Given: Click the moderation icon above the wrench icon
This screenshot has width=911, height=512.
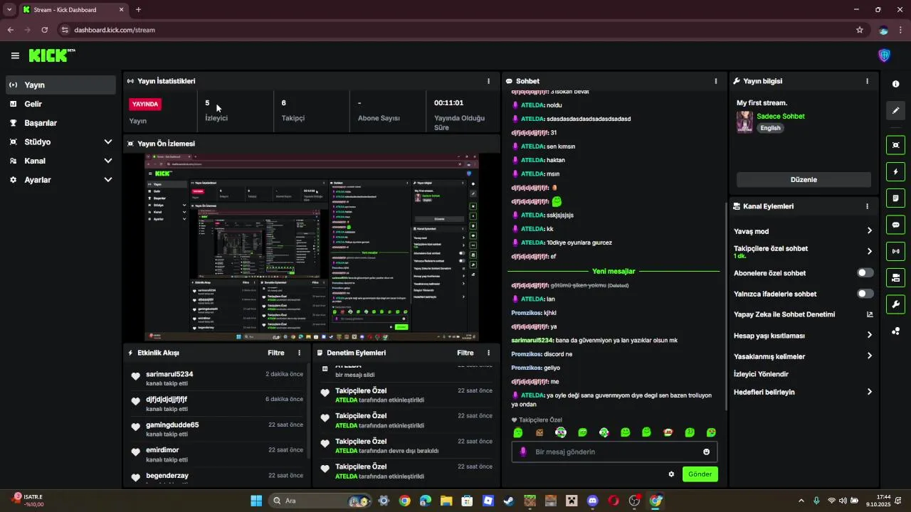Looking at the screenshot, I should pyautogui.click(x=895, y=277).
